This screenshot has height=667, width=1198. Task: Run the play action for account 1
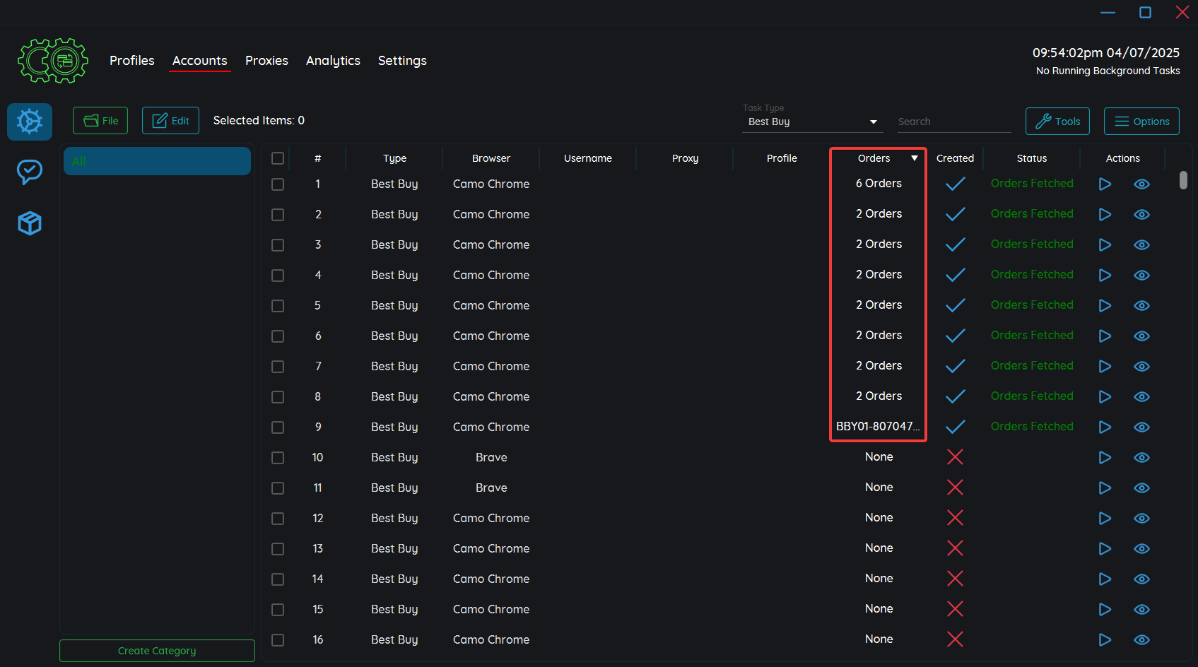pos(1105,184)
